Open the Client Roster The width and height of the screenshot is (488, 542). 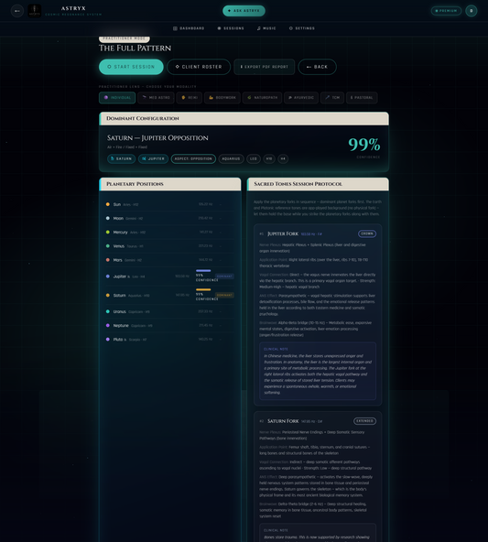[199, 67]
